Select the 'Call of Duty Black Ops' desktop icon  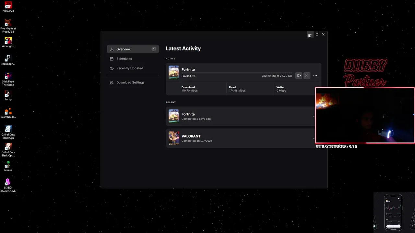(8, 132)
